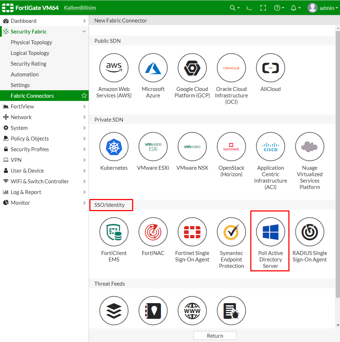
Task: Click the vertical scrollbar of the connector list
Action: (x=338, y=164)
